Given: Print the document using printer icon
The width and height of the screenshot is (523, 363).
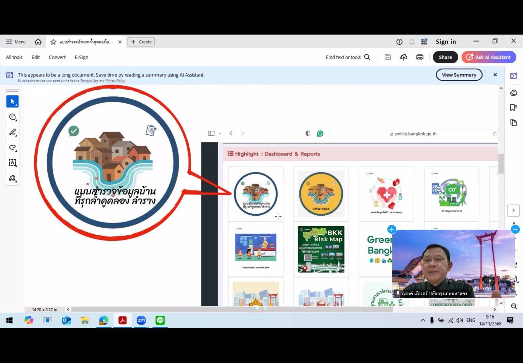Looking at the screenshot, I should pos(420,57).
